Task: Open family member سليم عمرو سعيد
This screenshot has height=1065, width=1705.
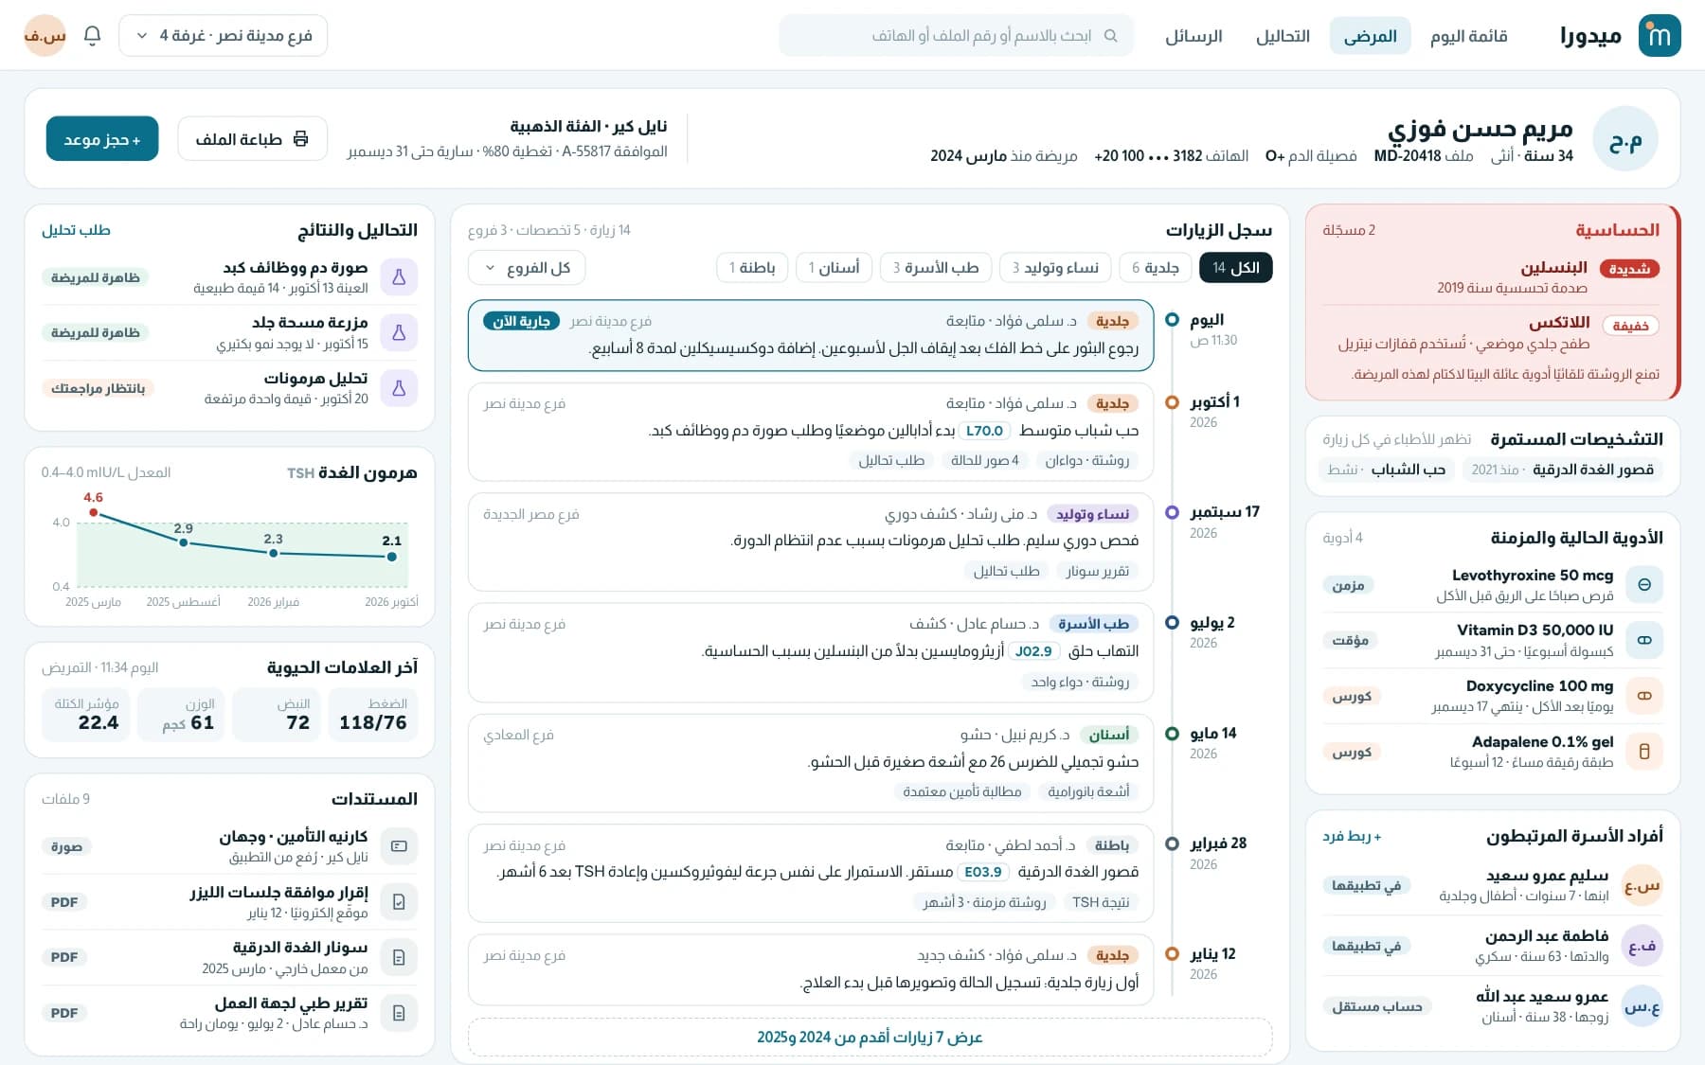Action: tap(1493, 885)
